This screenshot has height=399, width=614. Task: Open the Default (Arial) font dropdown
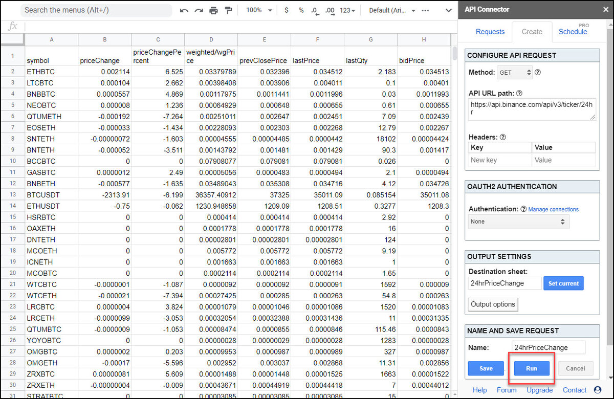point(392,10)
